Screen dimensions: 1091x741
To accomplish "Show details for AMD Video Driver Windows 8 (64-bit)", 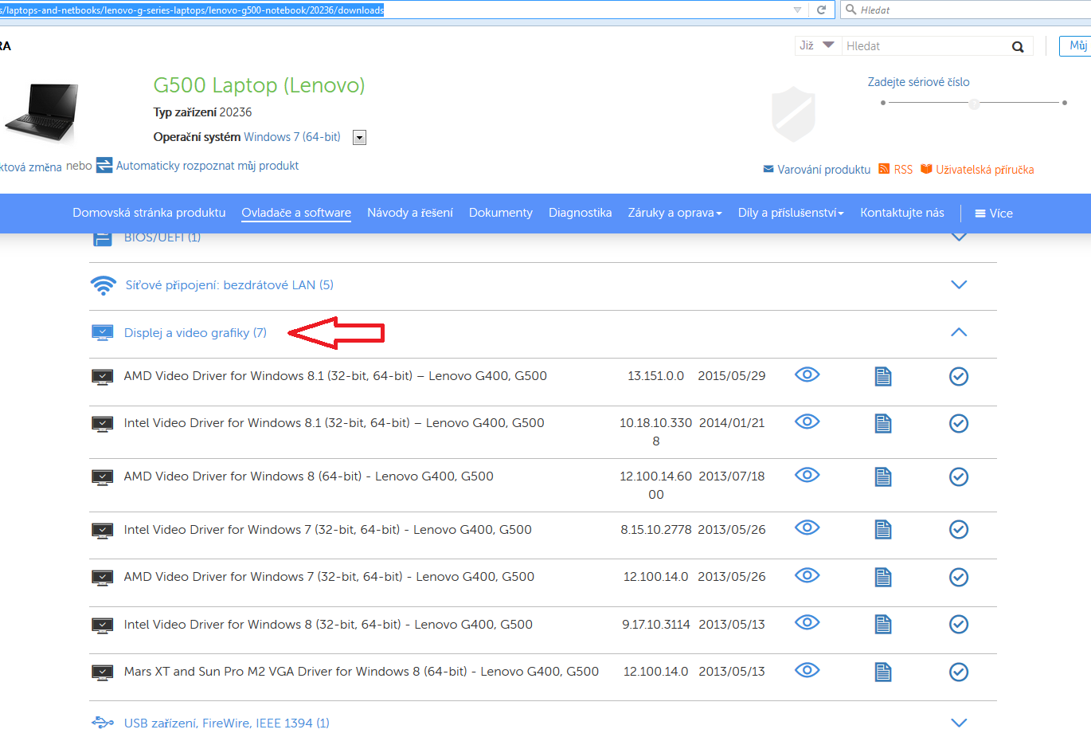I will pos(807,475).
